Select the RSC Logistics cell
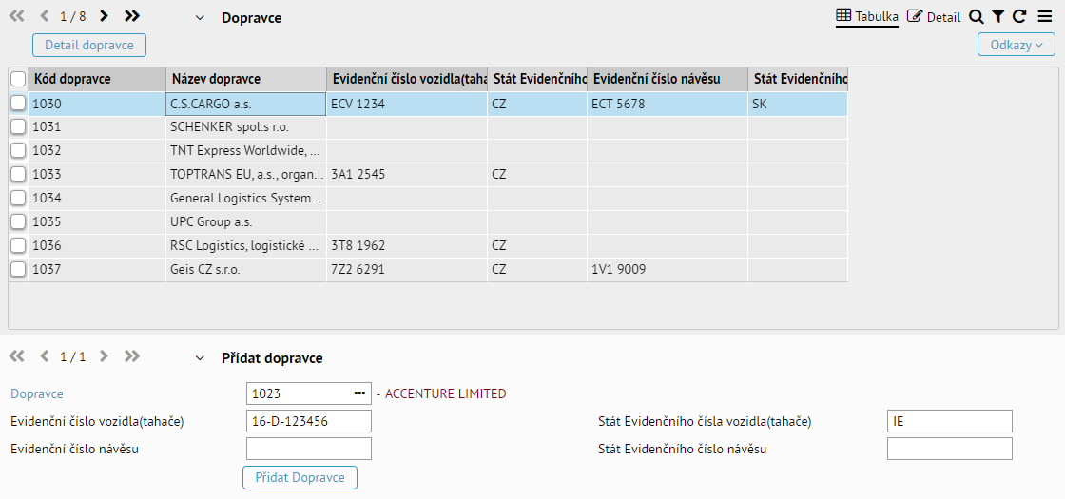 [246, 246]
